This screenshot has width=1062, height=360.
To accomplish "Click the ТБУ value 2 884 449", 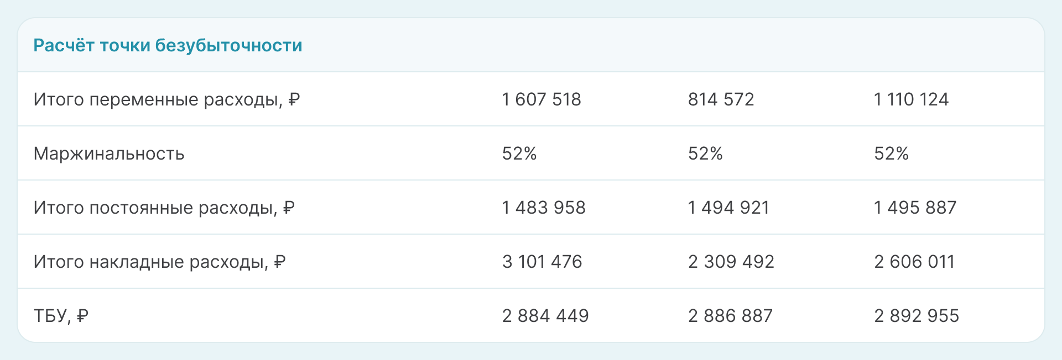I will (545, 316).
